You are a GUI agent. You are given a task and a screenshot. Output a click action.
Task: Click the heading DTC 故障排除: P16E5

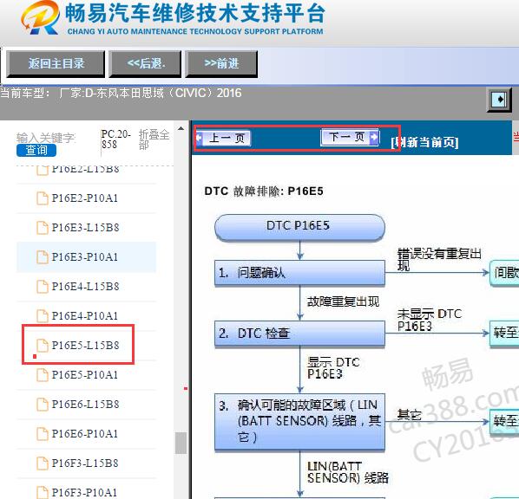[x=264, y=191]
